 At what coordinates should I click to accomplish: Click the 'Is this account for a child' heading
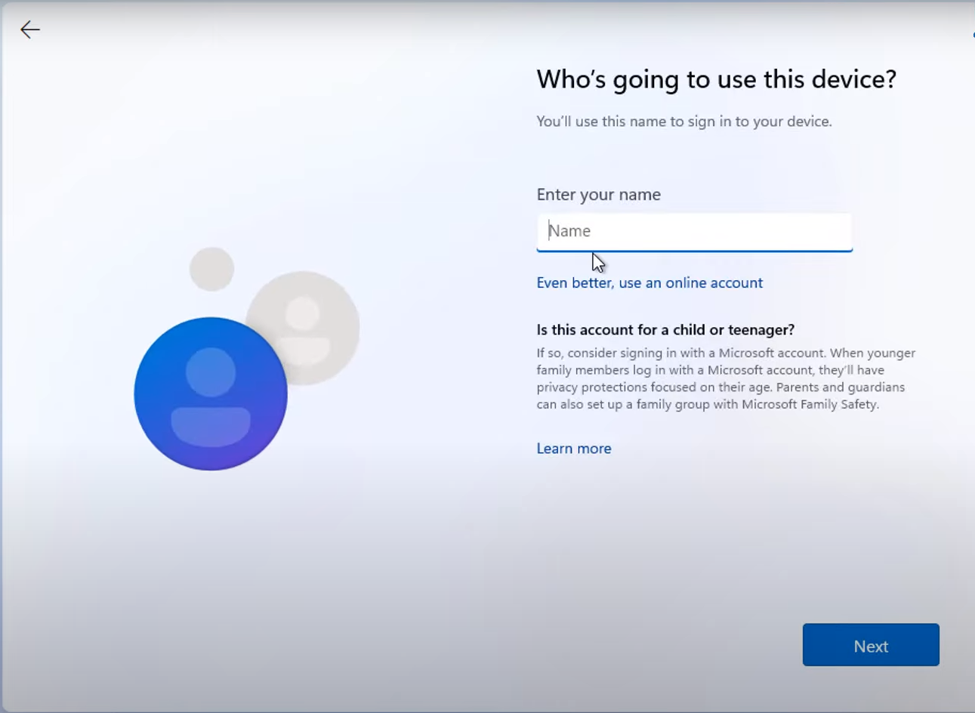665,330
